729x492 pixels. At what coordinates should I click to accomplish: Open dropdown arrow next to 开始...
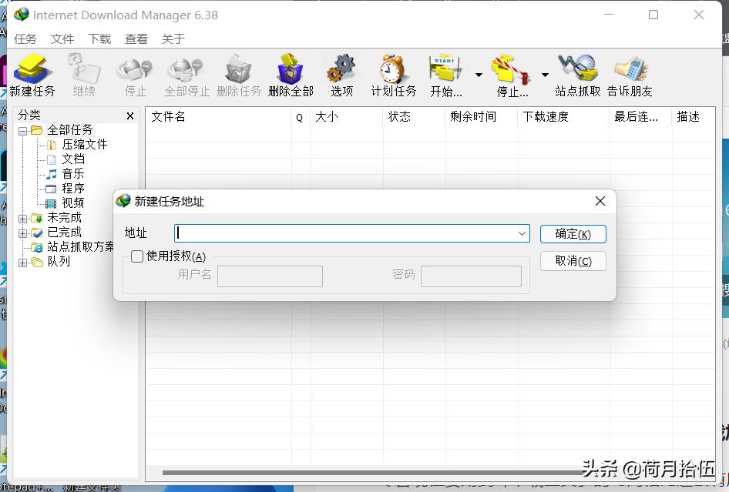[x=479, y=75]
